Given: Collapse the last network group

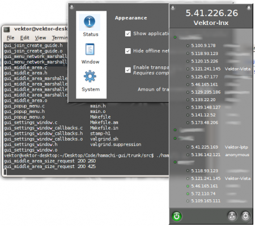Looking at the screenshot, I should pyautogui.click(x=175, y=162).
